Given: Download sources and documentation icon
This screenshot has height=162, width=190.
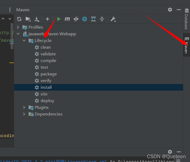Looking at the screenshot, I should 37,19.
